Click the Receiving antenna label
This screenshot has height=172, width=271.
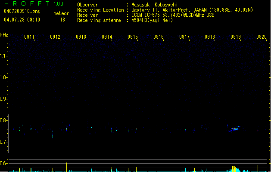tap(99, 20)
